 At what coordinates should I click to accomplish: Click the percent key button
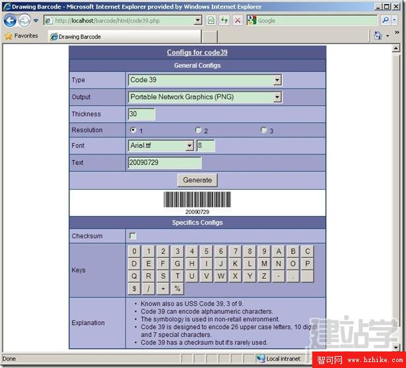click(x=178, y=289)
